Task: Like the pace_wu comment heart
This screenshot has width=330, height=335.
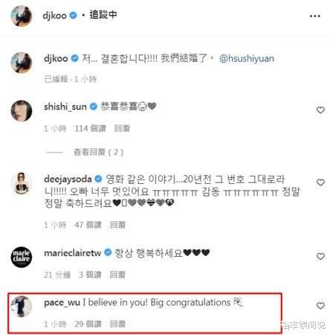Action: (320, 306)
